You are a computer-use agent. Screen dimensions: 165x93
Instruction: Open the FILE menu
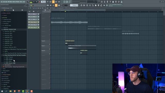(x=2, y=2)
